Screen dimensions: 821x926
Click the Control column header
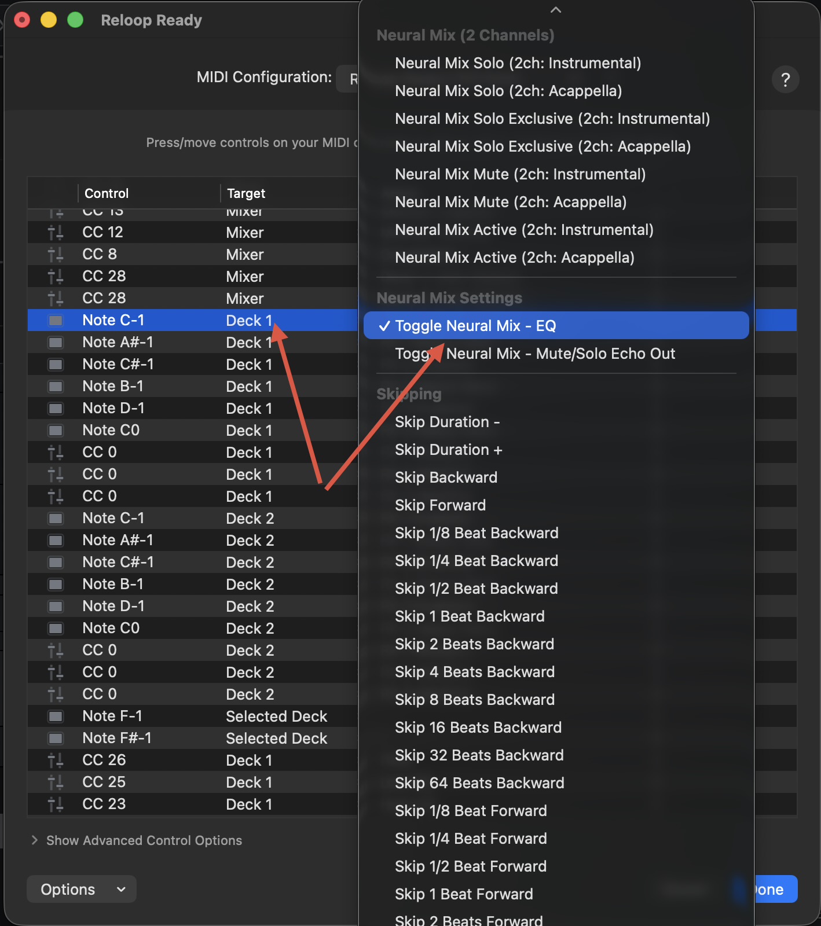pyautogui.click(x=107, y=193)
